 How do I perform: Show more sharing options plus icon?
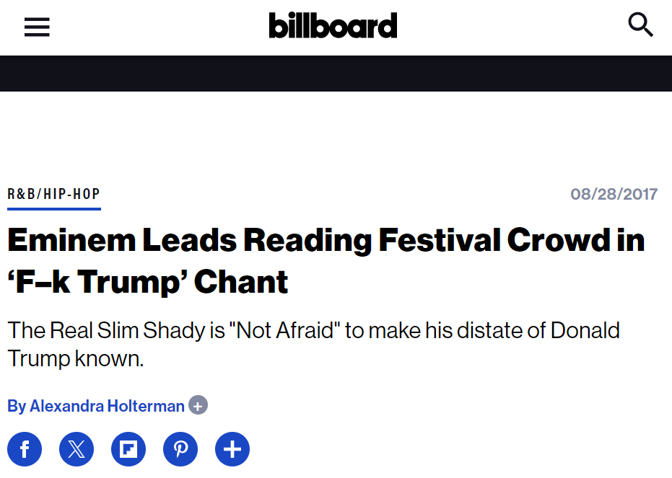click(x=232, y=450)
